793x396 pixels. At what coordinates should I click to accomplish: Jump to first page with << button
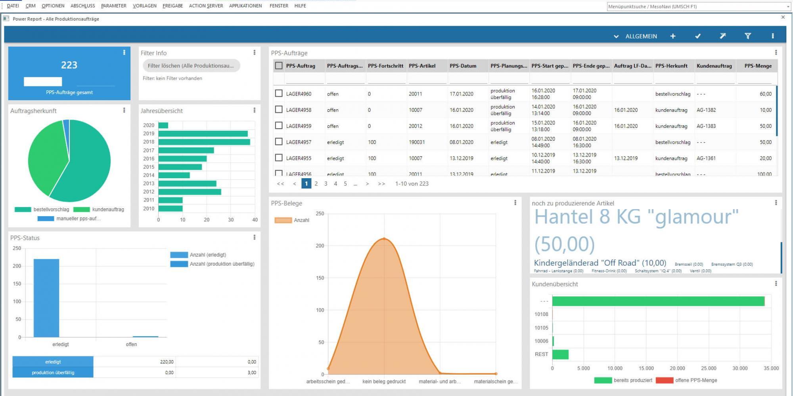coord(280,183)
